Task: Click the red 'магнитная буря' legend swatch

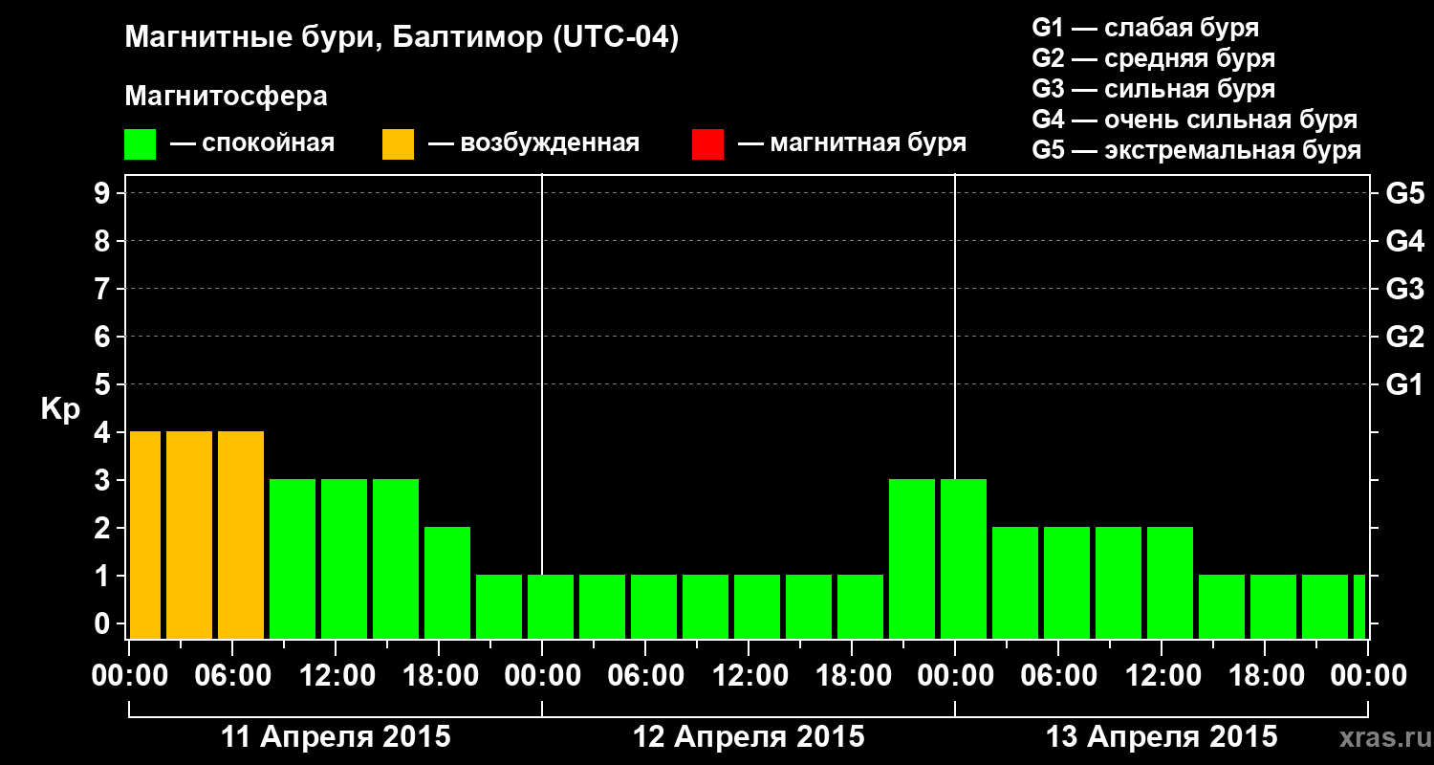Action: 707,144
